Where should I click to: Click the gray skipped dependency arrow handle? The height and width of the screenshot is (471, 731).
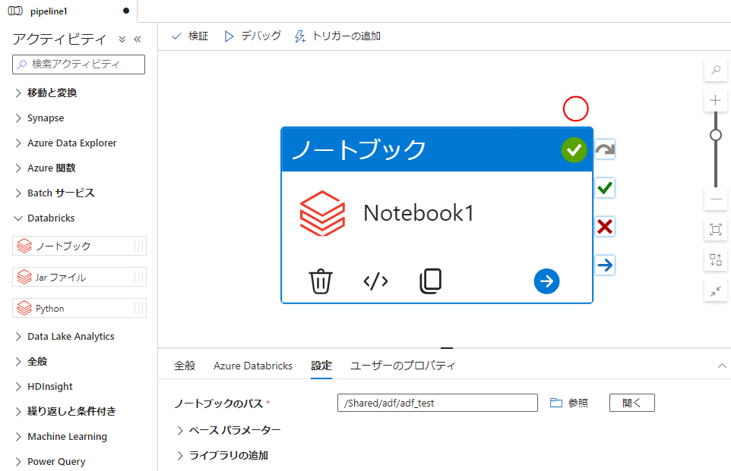tap(605, 149)
